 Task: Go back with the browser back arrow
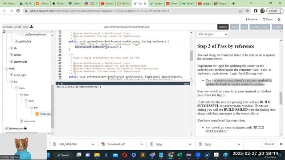pyautogui.click(x=4, y=11)
